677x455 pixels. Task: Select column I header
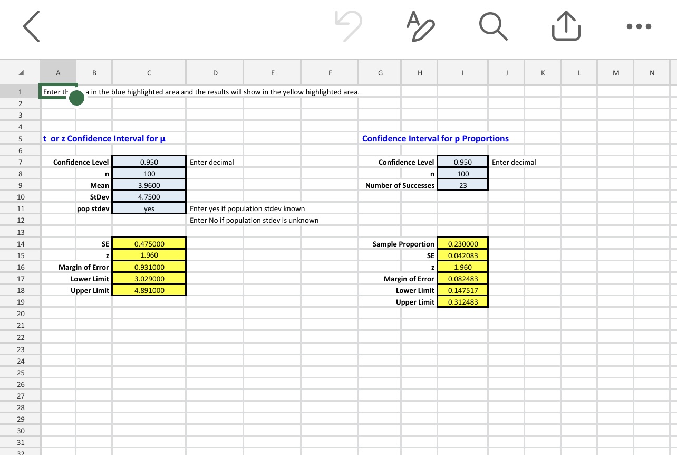coord(462,73)
